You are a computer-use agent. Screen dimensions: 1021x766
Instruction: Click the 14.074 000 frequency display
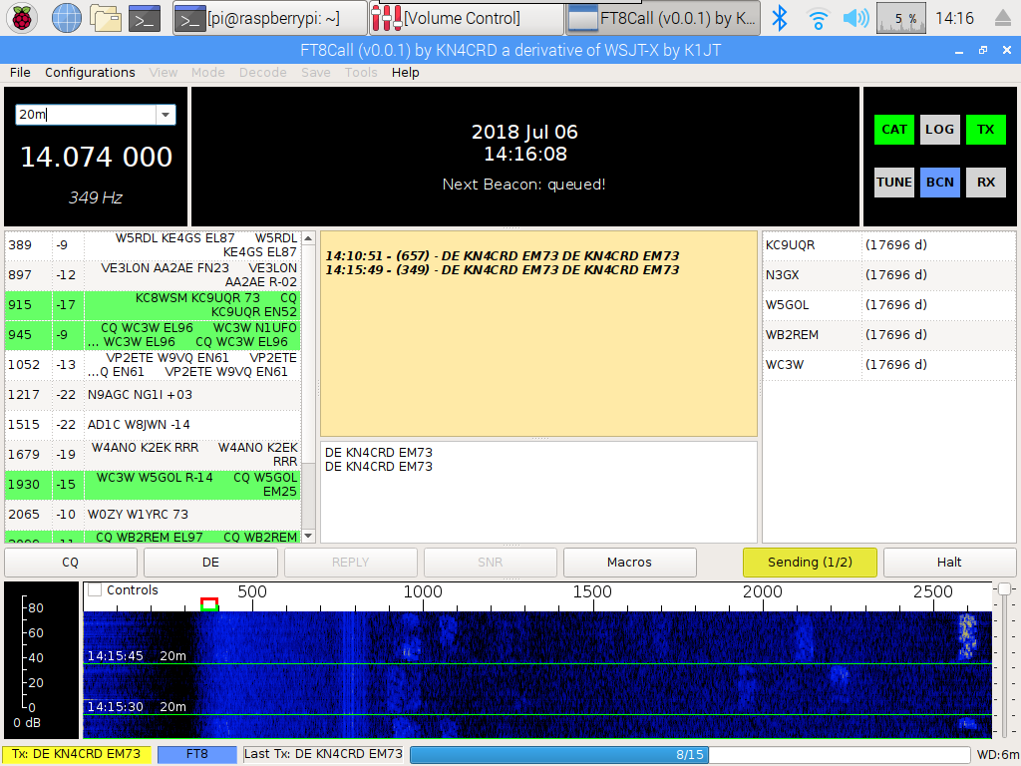pos(97,157)
